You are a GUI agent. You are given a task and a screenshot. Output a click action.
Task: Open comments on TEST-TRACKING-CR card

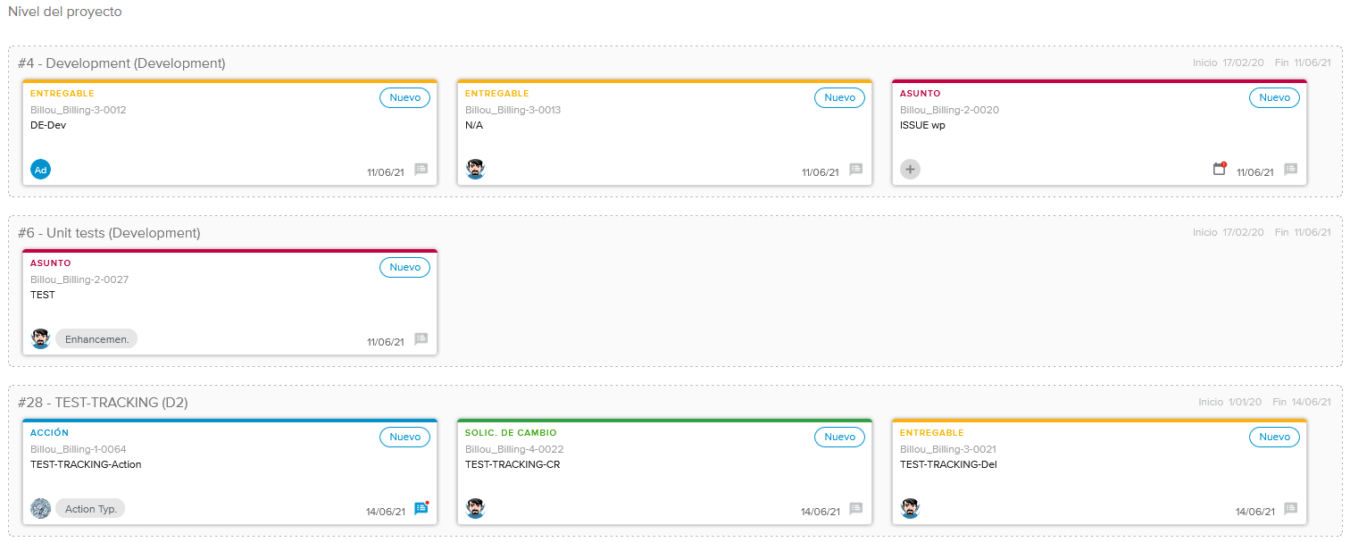(x=856, y=509)
